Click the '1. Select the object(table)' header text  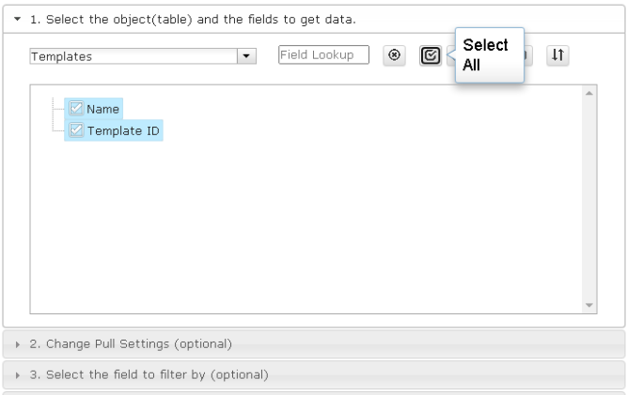[193, 19]
